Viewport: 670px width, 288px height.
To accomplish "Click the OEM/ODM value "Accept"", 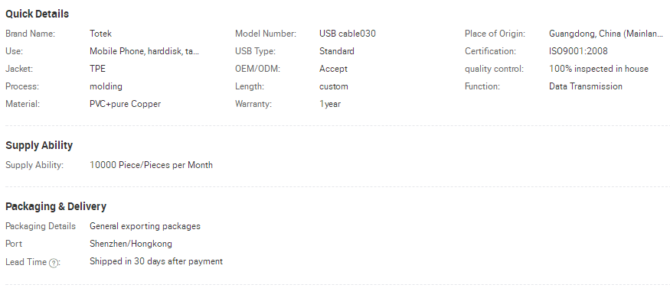I will tap(333, 69).
